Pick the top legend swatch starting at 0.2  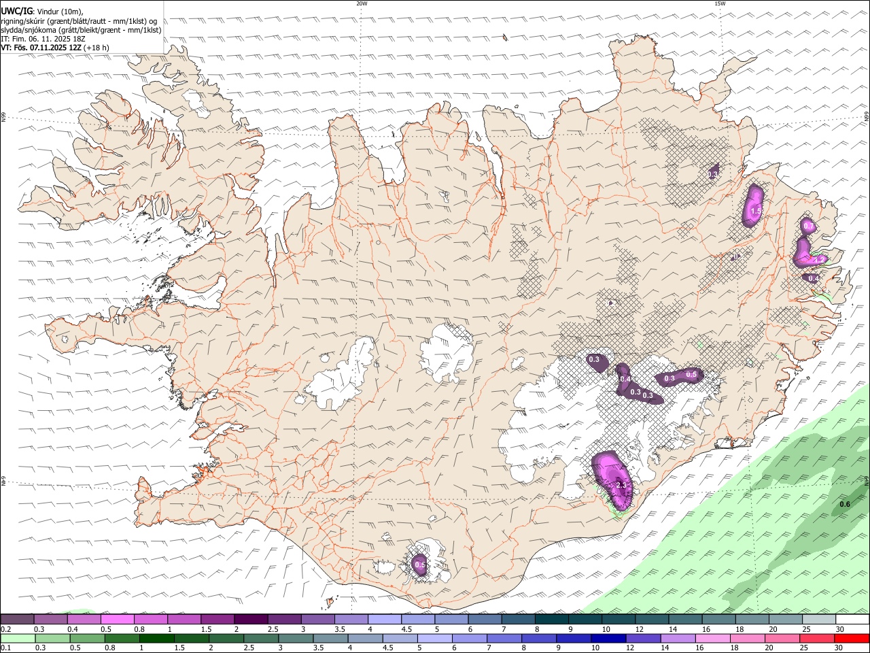pyautogui.click(x=17, y=619)
